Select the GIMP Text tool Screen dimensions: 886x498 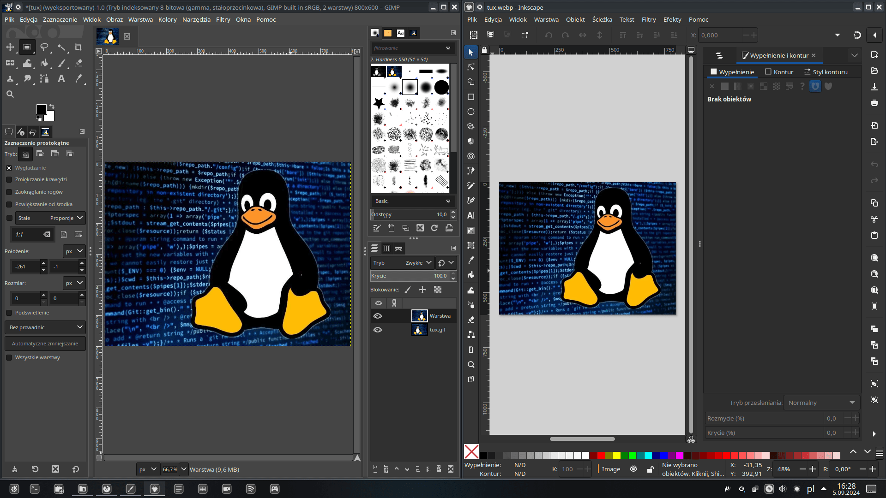[x=61, y=78]
